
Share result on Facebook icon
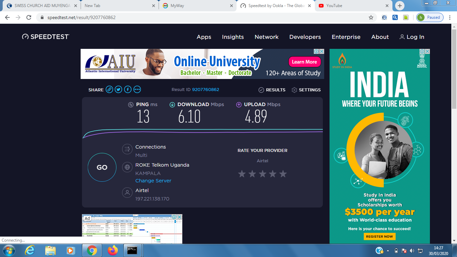(128, 90)
